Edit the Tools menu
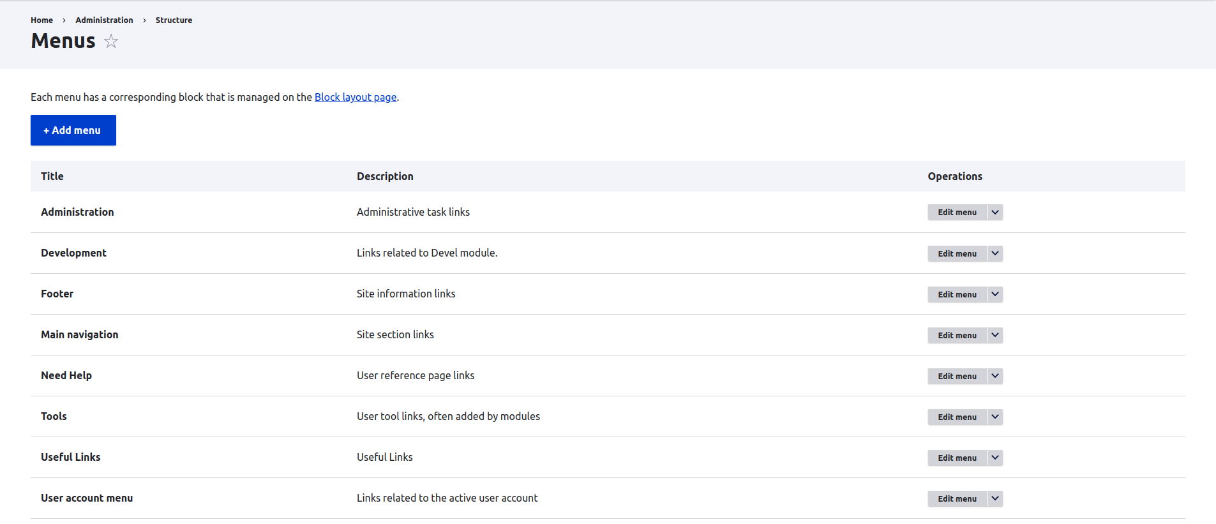 pyautogui.click(x=957, y=417)
